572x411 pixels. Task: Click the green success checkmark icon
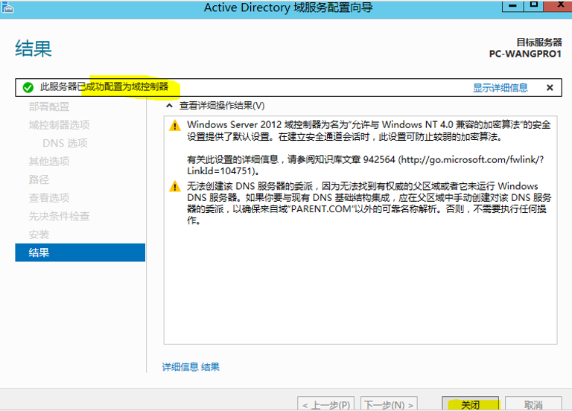(x=28, y=88)
